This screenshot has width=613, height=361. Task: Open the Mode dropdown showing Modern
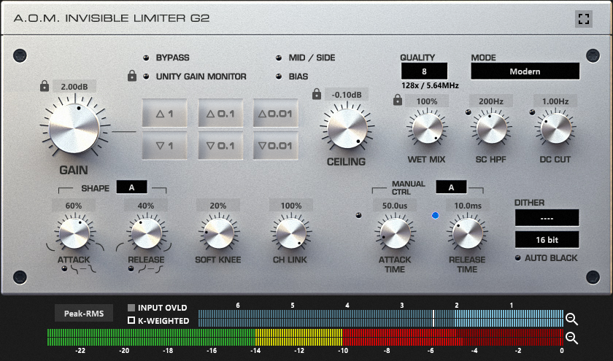[525, 71]
